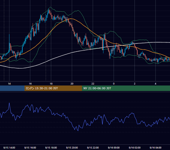The image size is (170, 150).
Task: Click the 14 hour label on the price chart axis
Action: [x=9, y=84]
